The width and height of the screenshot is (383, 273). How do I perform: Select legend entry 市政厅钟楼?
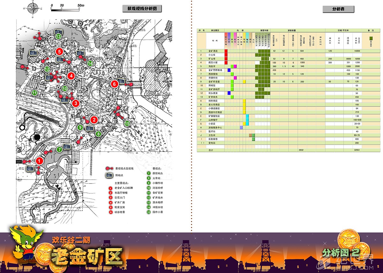coord(120,193)
